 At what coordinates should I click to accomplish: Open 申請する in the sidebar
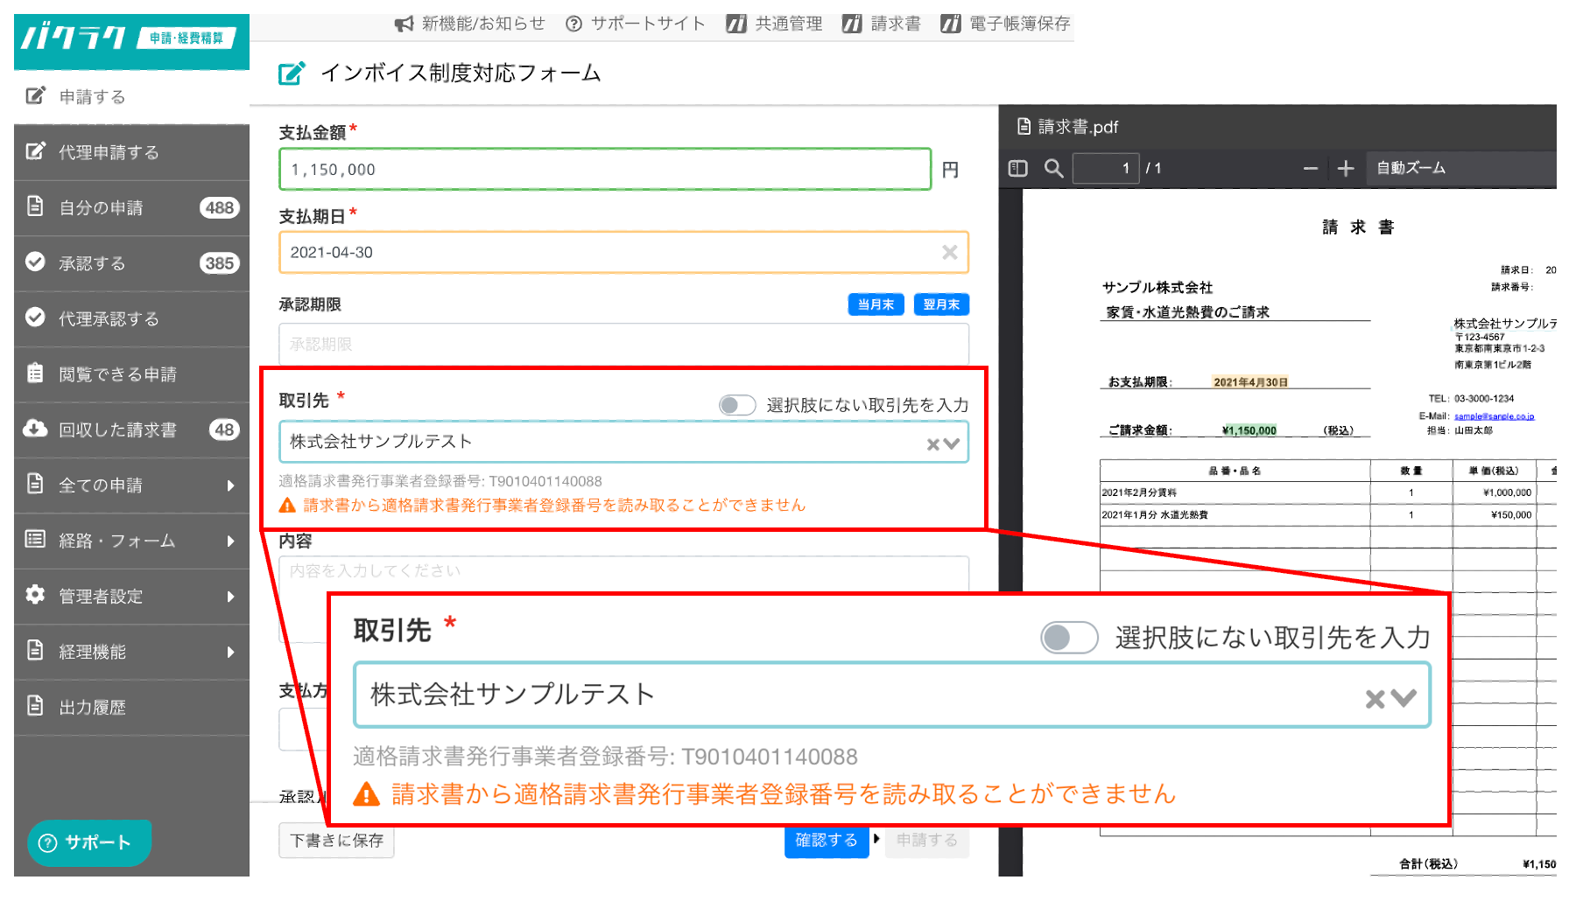coord(131,96)
